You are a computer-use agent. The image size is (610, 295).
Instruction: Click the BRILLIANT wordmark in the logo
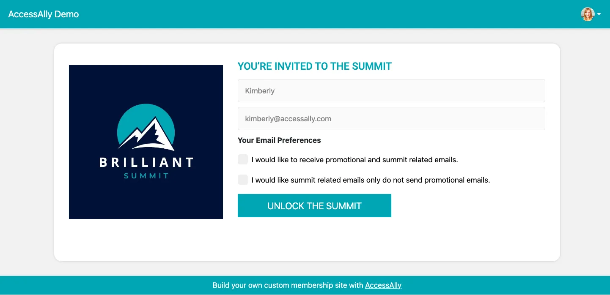click(146, 162)
